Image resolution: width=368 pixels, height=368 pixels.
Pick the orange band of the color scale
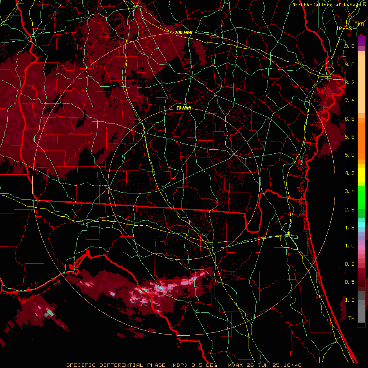coord(361,139)
